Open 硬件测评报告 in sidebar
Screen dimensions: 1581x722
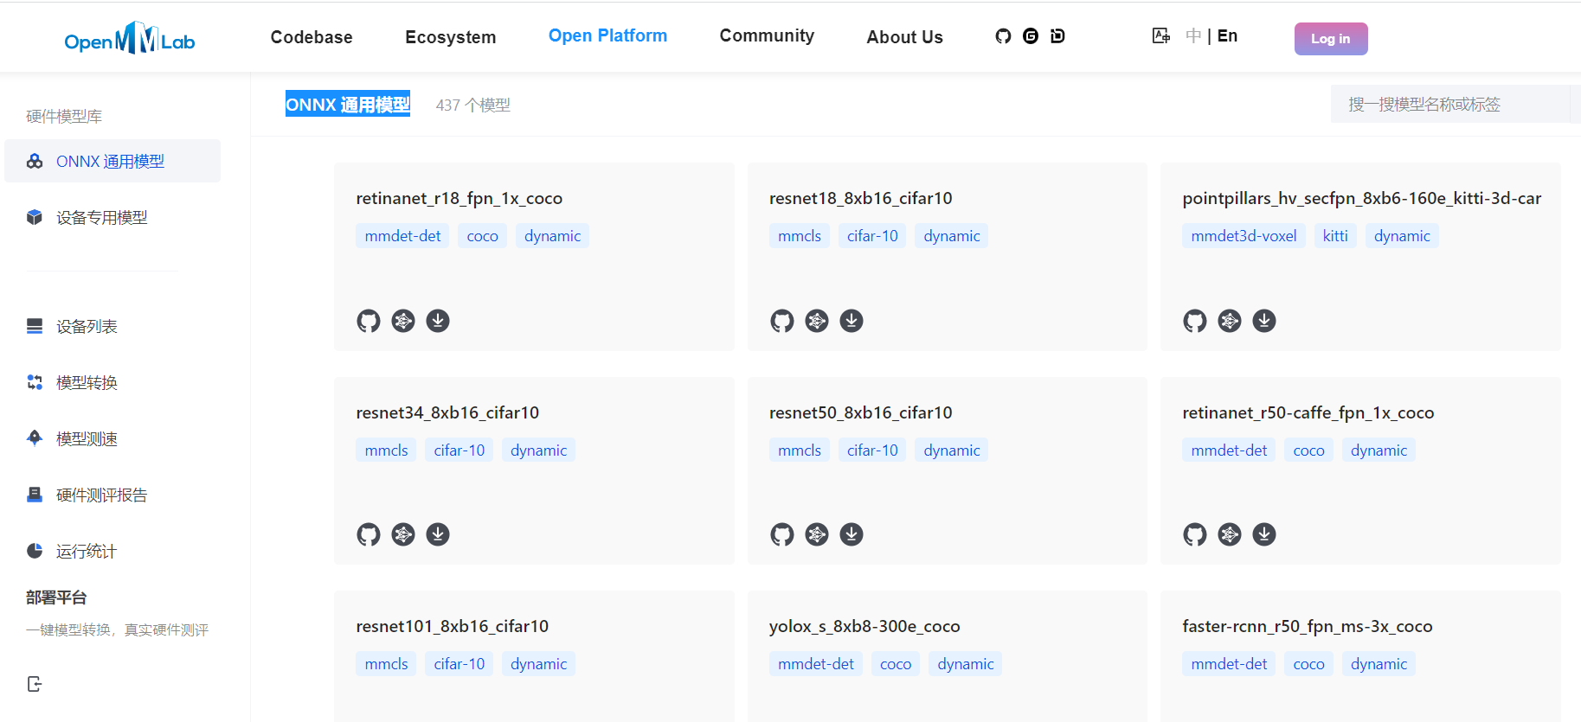click(x=112, y=495)
